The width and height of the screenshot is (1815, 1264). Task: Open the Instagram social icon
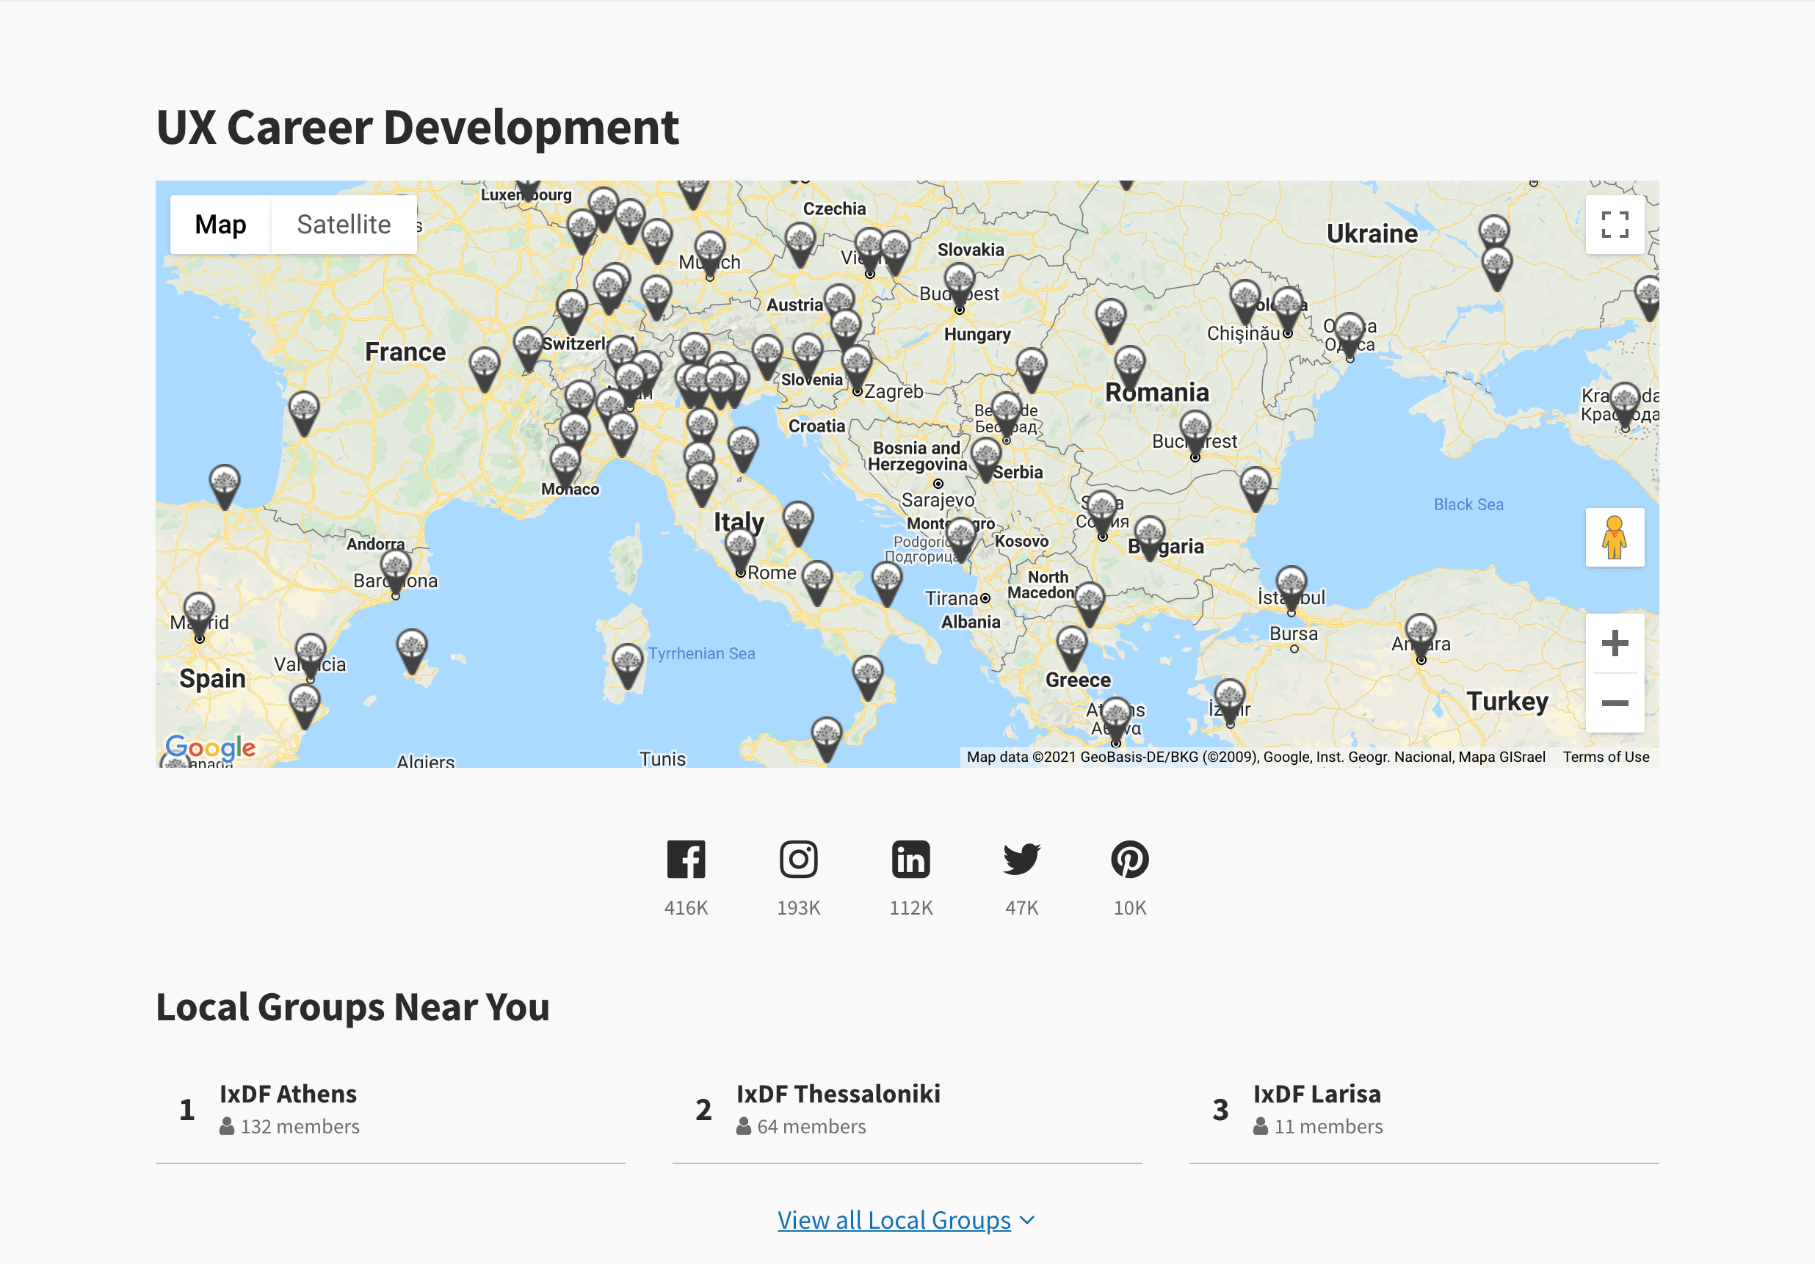pyautogui.click(x=798, y=860)
